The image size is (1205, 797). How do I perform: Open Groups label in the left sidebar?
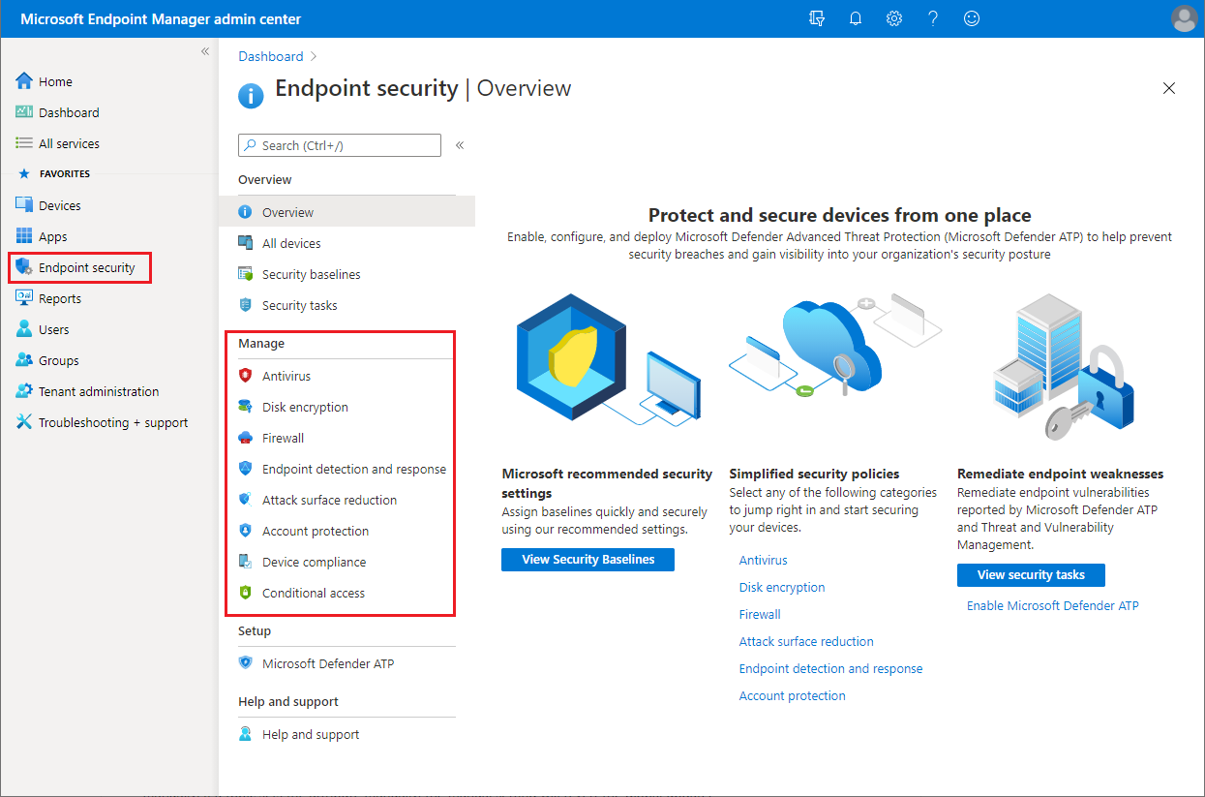pos(59,360)
